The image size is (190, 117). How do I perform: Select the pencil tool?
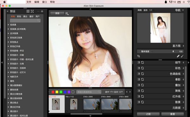pyautogui.click(x=178, y=56)
